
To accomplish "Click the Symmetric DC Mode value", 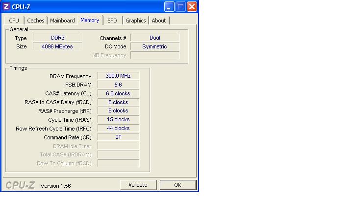I will point(155,46).
